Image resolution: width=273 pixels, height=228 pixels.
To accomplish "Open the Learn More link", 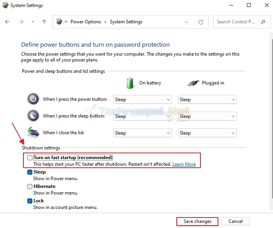I will pyautogui.click(x=184, y=164).
